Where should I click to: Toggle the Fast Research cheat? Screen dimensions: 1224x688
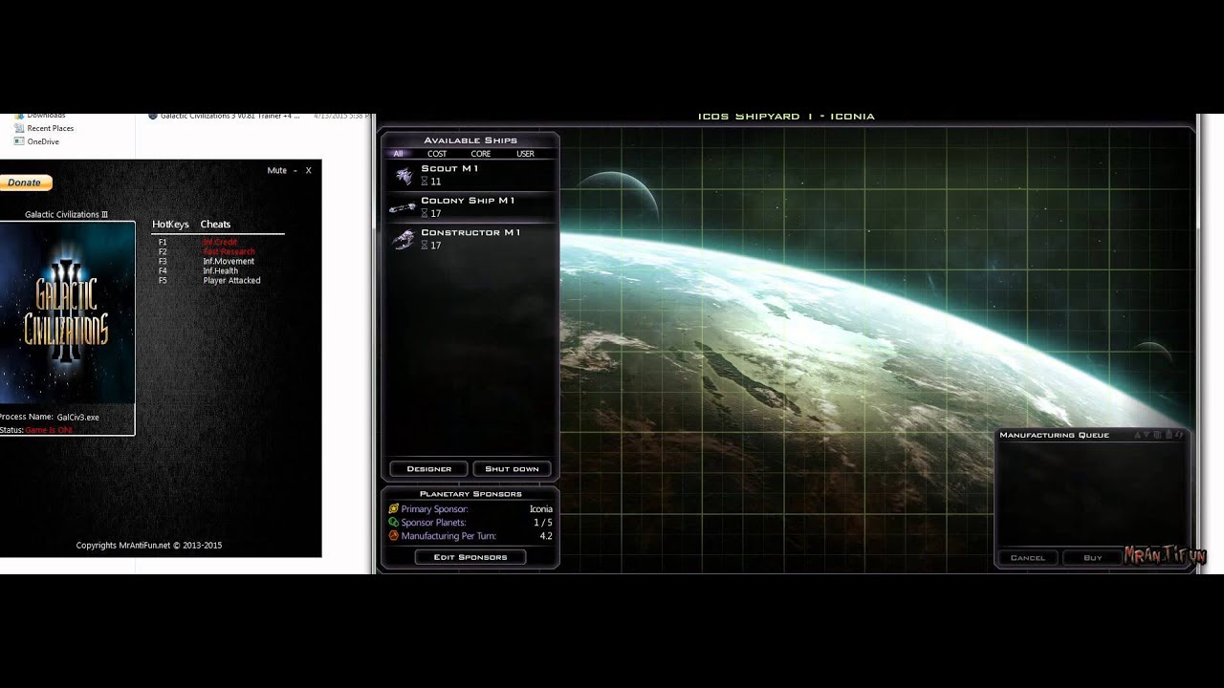click(229, 252)
